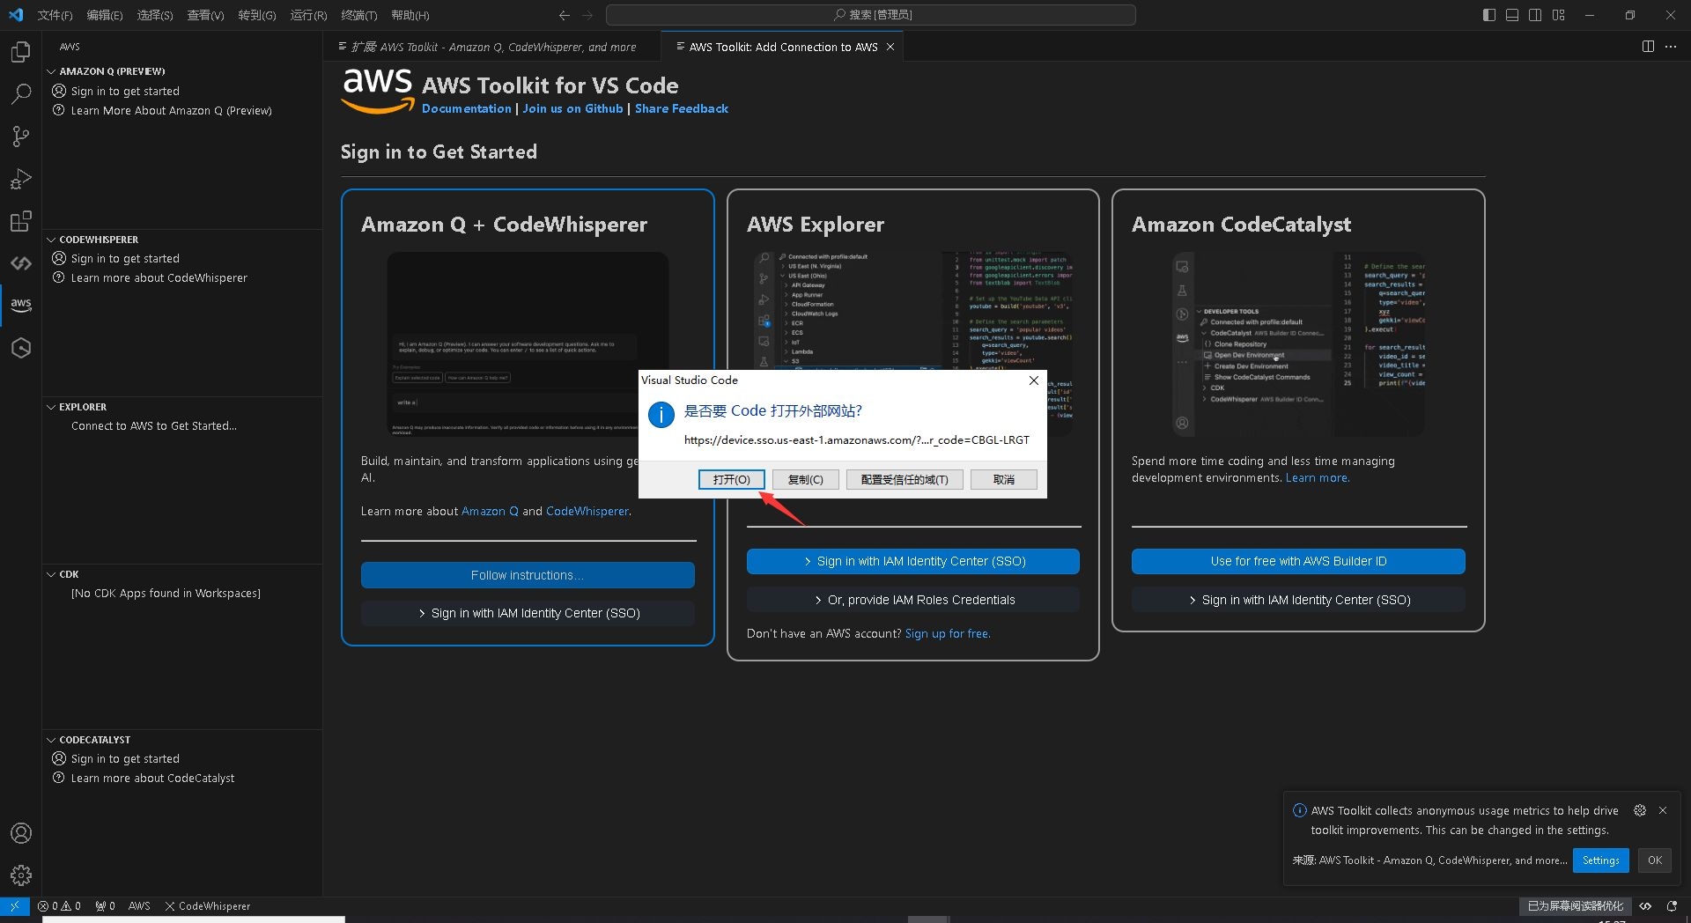
Task: Open the Accounts icon in activity bar
Action: click(x=20, y=833)
